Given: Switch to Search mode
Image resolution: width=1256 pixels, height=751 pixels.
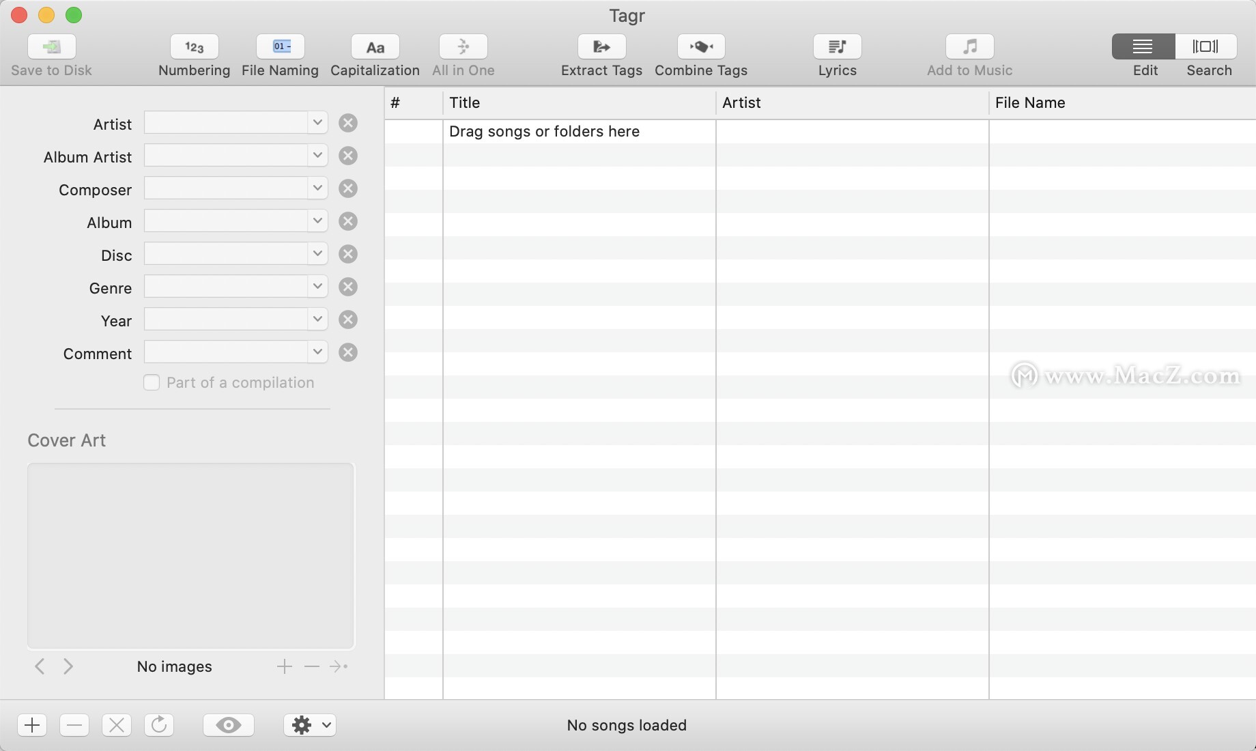Looking at the screenshot, I should [1206, 46].
